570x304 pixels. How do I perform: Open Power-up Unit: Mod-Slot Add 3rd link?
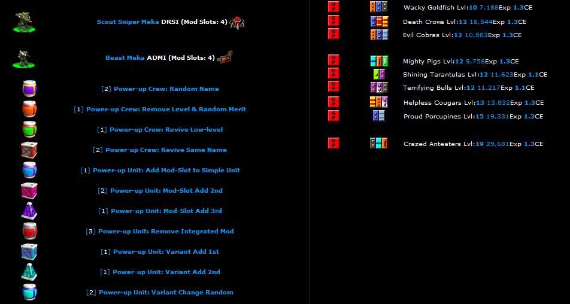coord(166,211)
